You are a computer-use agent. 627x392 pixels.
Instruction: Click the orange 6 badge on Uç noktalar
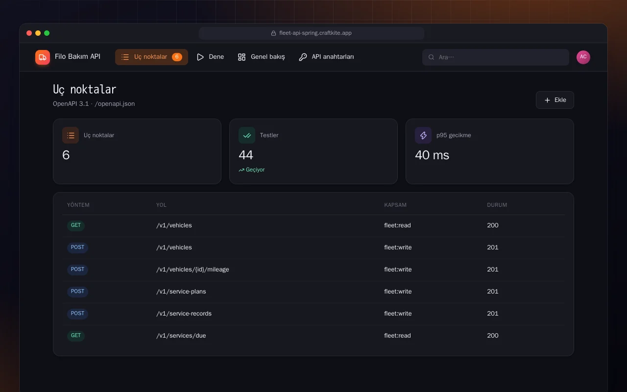pos(177,57)
